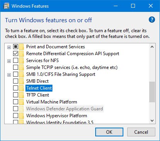Click the Windows Hypervisor Platform folder icon

pos(21,116)
